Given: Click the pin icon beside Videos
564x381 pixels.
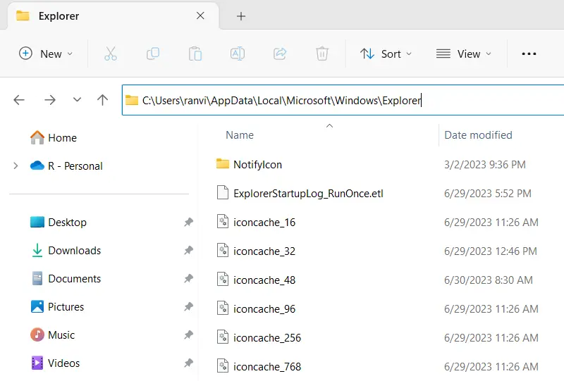Looking at the screenshot, I should pos(188,363).
